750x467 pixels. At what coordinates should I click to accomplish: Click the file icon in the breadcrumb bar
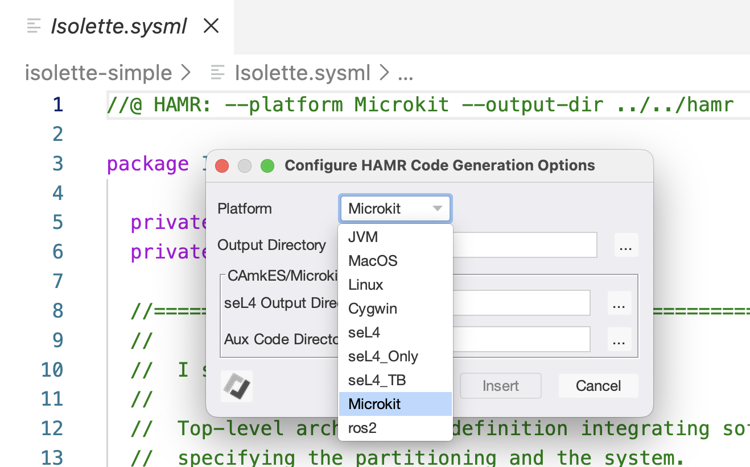click(217, 72)
